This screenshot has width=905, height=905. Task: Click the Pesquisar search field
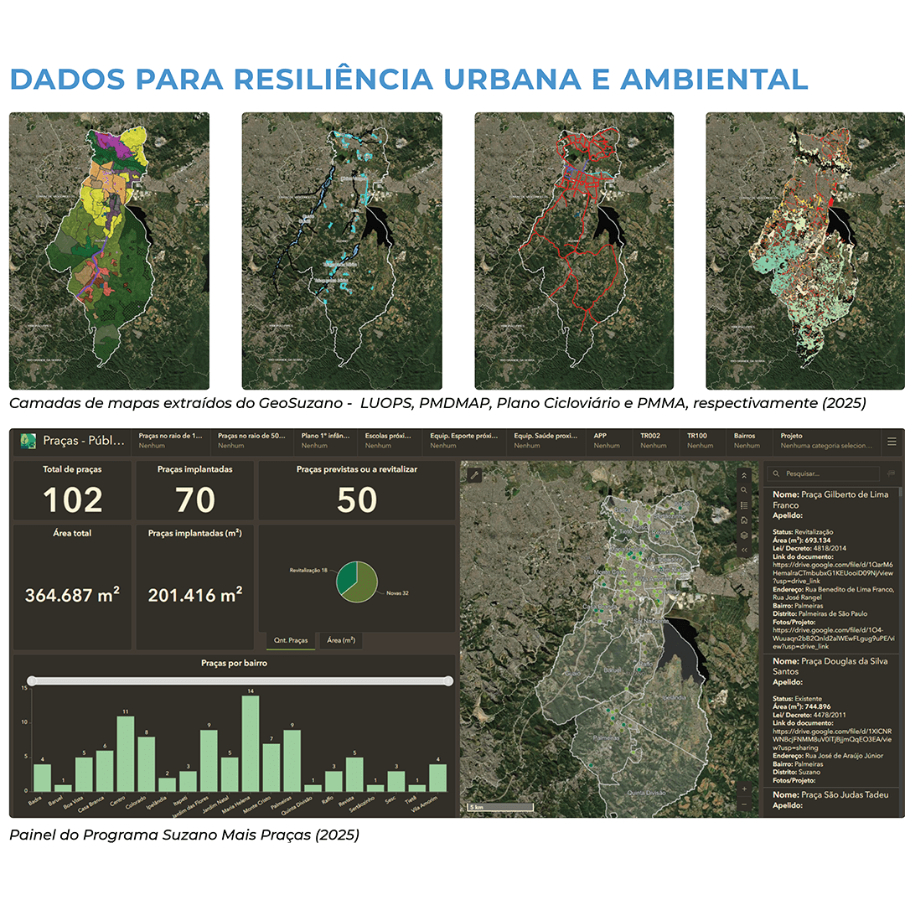826,473
